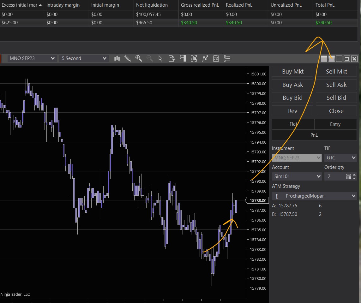Open the Data Box icon

(171, 58)
